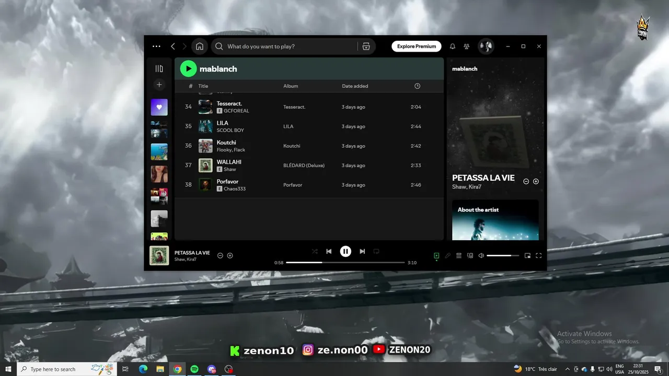The width and height of the screenshot is (669, 376).
Task: Open artist Chaos333 link
Action: (235, 189)
